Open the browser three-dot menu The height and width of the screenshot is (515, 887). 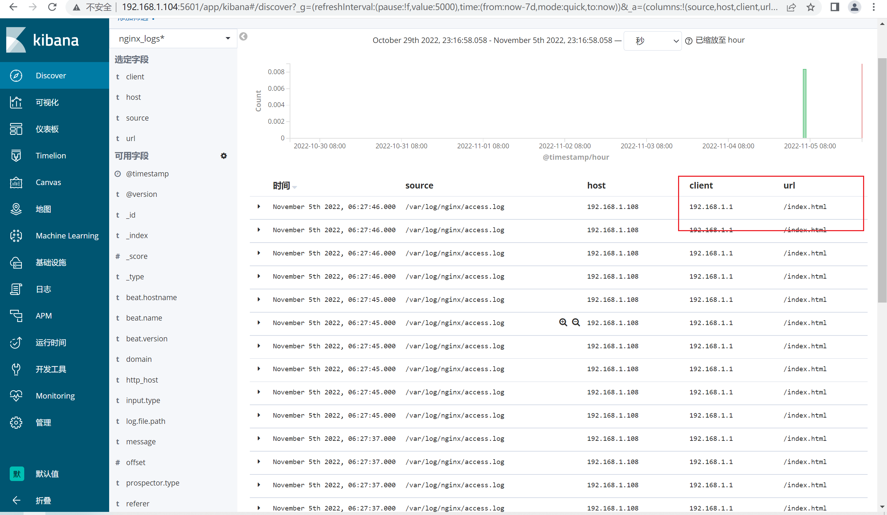point(873,7)
